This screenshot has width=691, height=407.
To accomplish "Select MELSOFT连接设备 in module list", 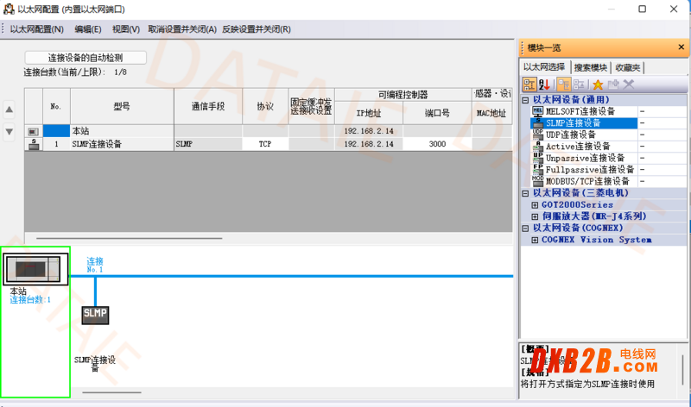I will coord(580,111).
